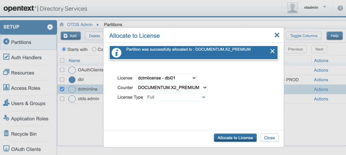Click the Partitions icon in sidebar
The height and width of the screenshot is (155, 346).
[6, 42]
